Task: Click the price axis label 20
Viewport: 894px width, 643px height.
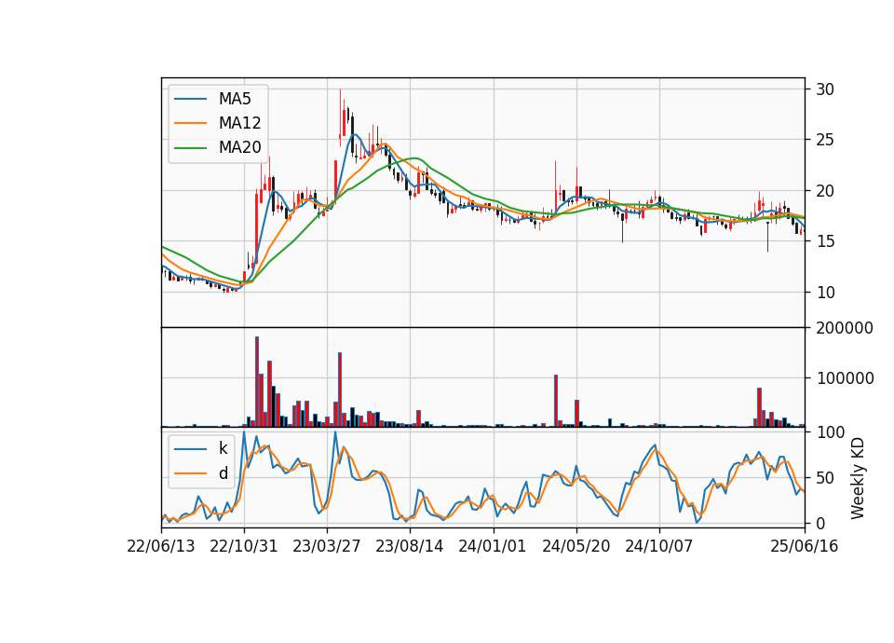Action: coord(825,190)
